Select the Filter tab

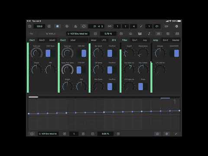tap(125, 40)
